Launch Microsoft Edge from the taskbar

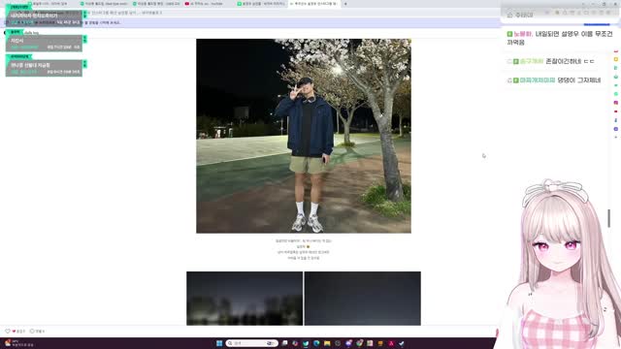(x=316, y=343)
